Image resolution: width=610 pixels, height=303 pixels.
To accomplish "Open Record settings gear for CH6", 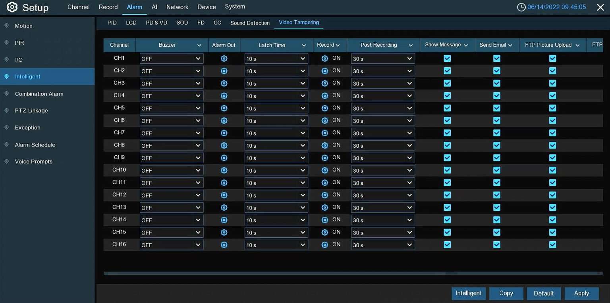I will (325, 120).
